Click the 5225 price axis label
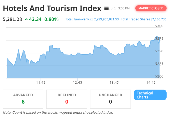169x125 pixels. (x=159, y=64)
